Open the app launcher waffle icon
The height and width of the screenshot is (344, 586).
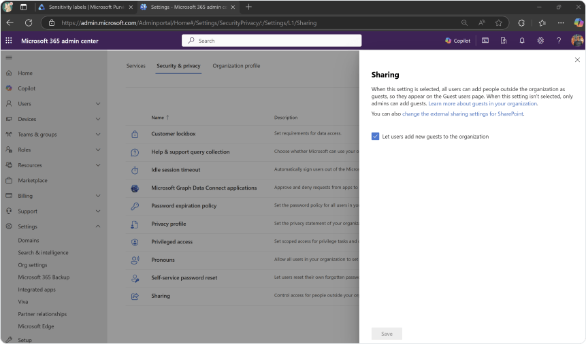9,40
